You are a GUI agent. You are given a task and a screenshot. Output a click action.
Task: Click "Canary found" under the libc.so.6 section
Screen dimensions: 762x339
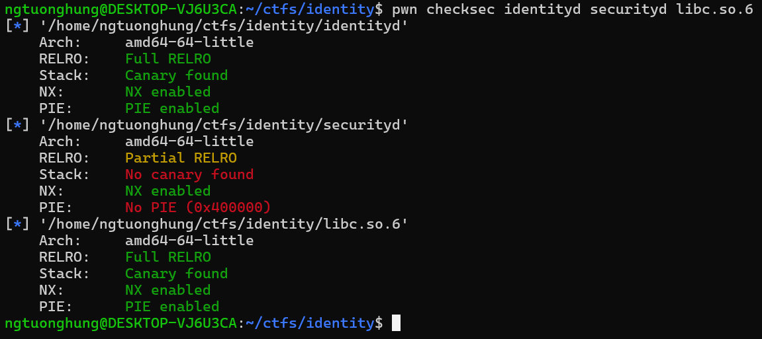coord(176,274)
